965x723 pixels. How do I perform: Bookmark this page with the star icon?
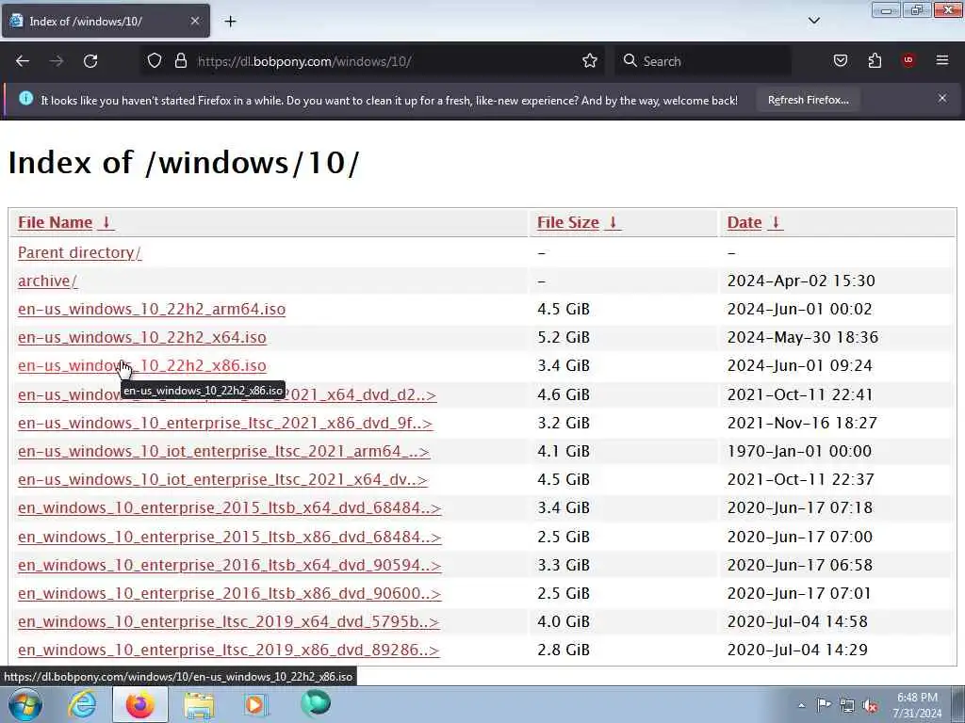coord(590,61)
